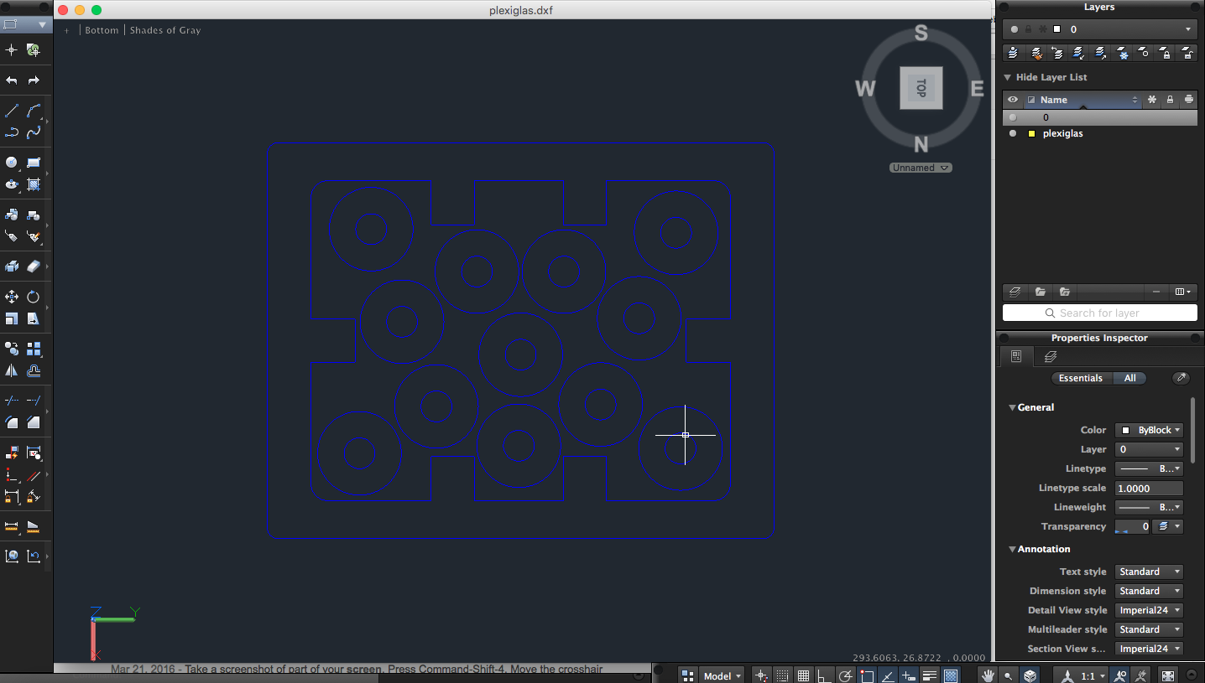Click the Linetype scale value field

point(1149,488)
